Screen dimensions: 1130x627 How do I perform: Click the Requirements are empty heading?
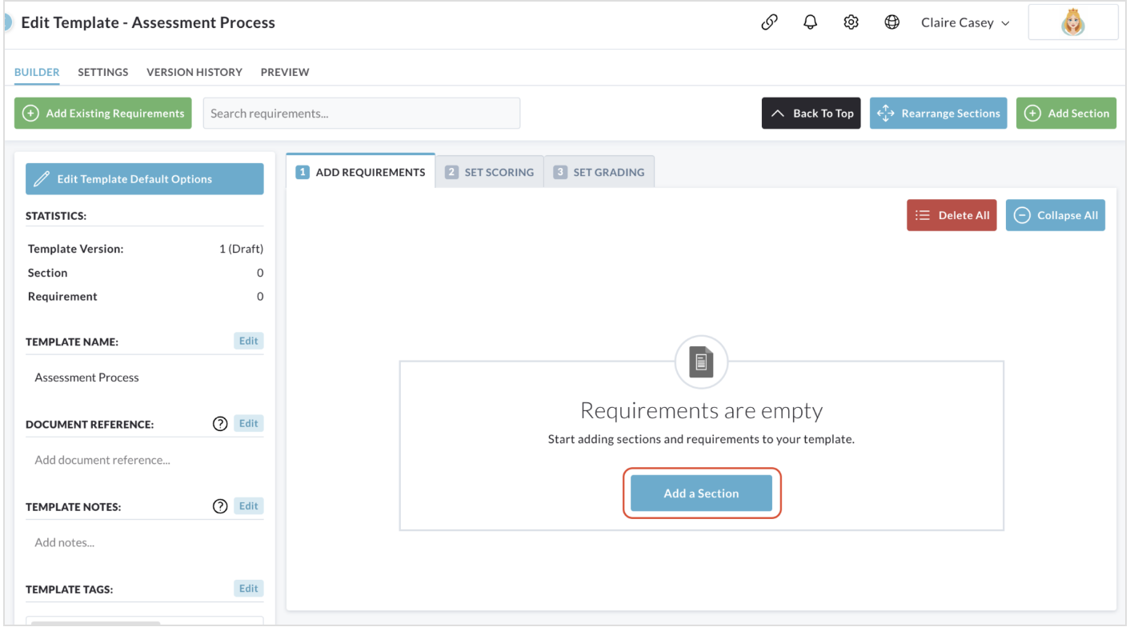(701, 410)
